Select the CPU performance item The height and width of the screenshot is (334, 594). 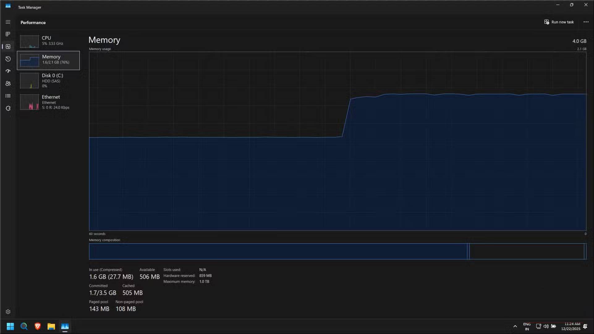[48, 41]
